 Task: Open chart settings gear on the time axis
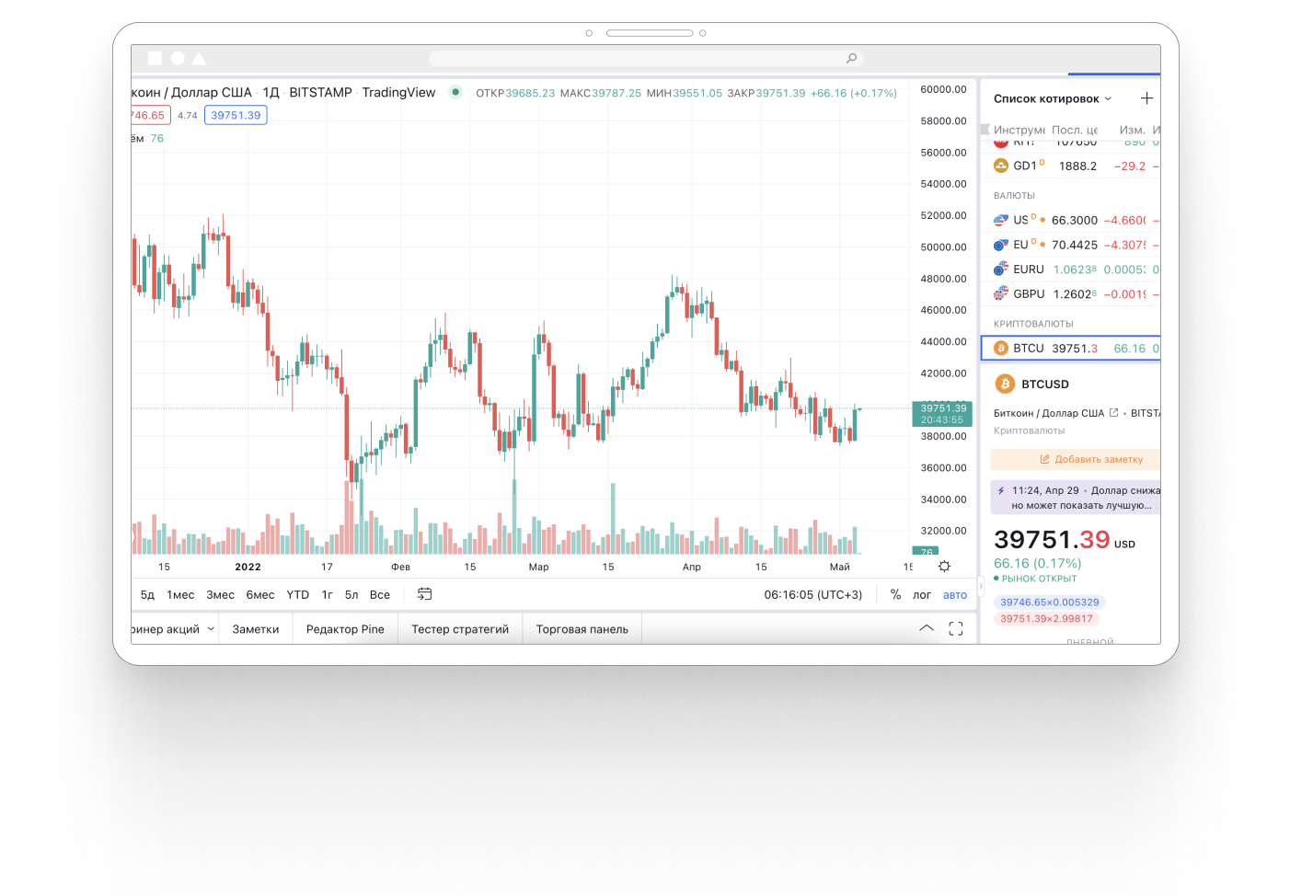point(944,567)
